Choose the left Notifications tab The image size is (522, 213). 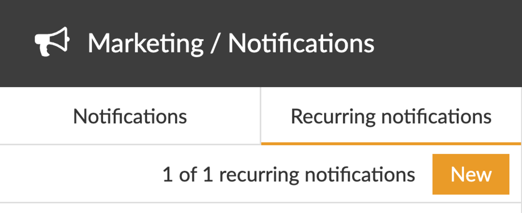[130, 116]
